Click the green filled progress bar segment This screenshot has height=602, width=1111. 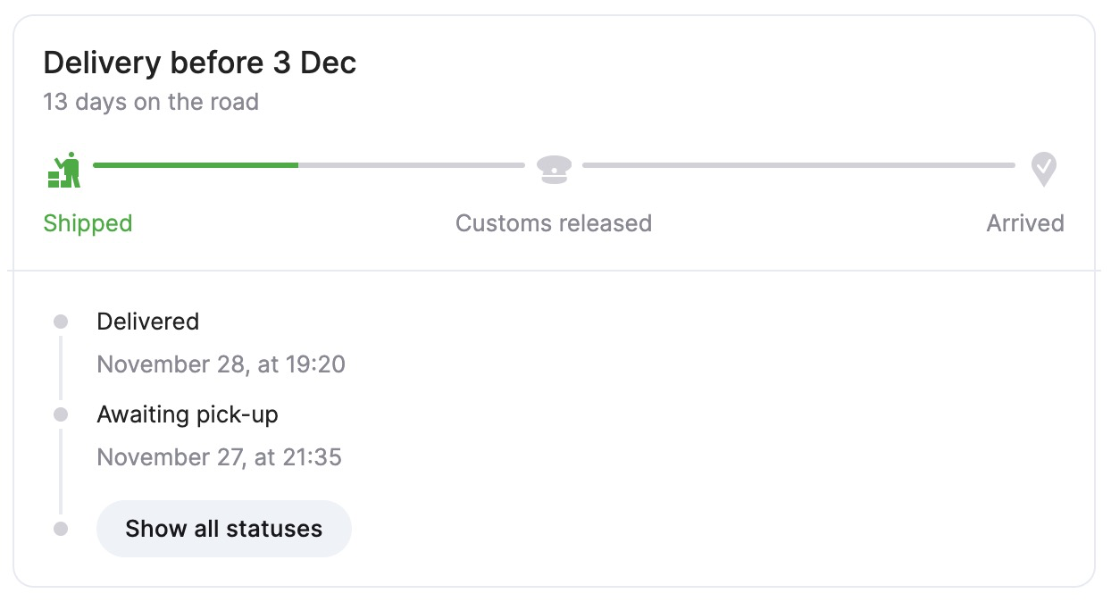(195, 165)
